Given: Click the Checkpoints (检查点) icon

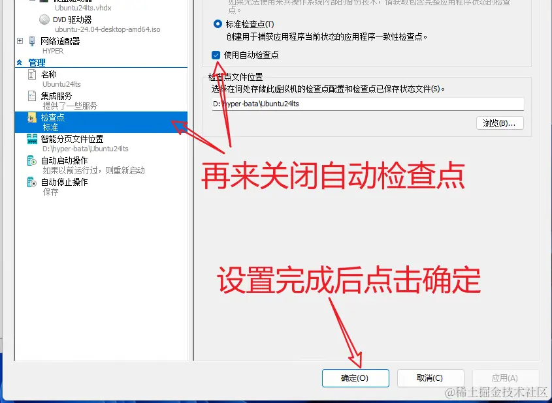Looking at the screenshot, I should [32, 117].
